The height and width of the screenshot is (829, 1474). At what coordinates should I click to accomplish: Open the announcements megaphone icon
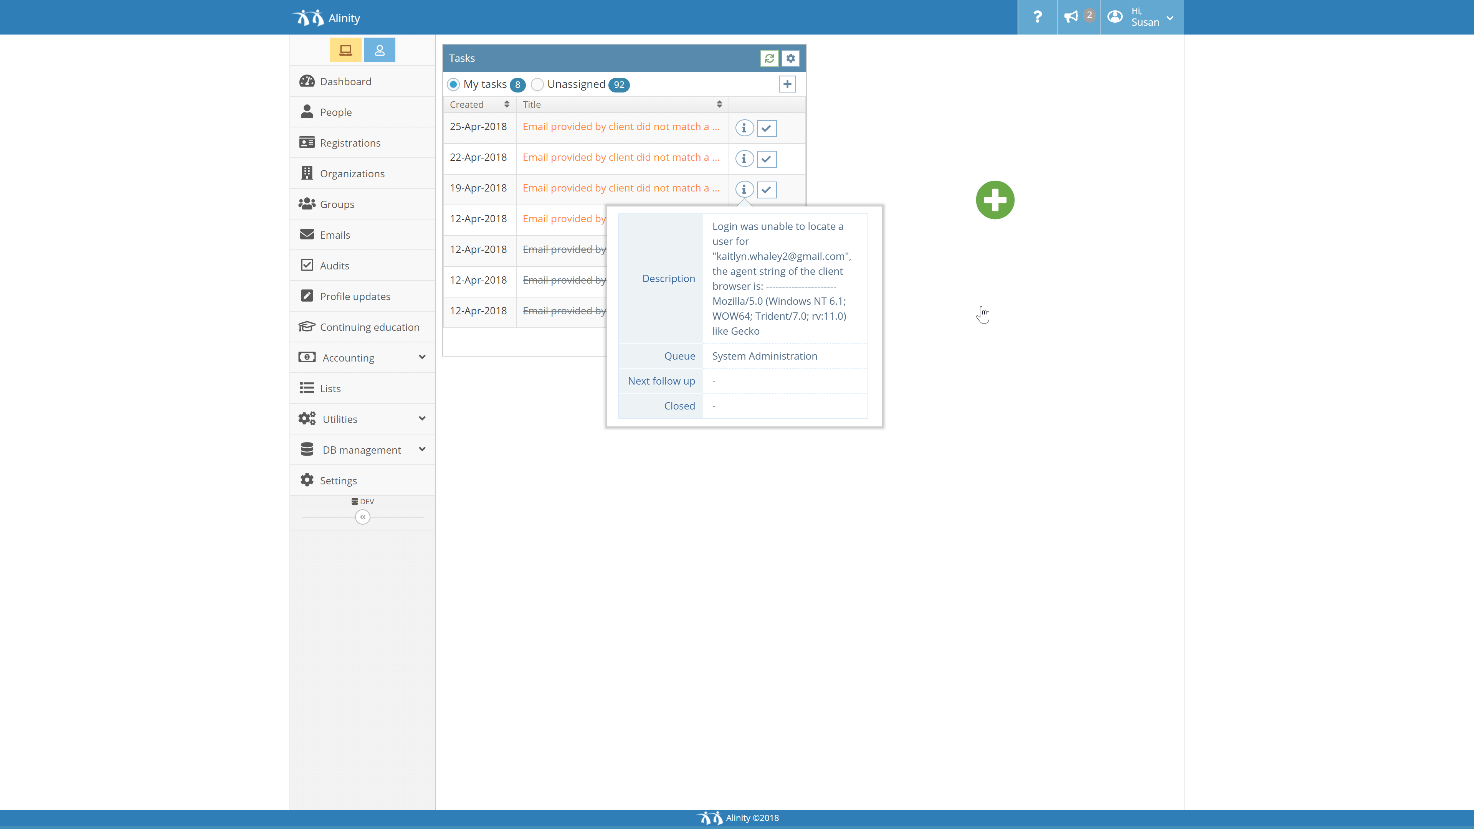tap(1078, 17)
